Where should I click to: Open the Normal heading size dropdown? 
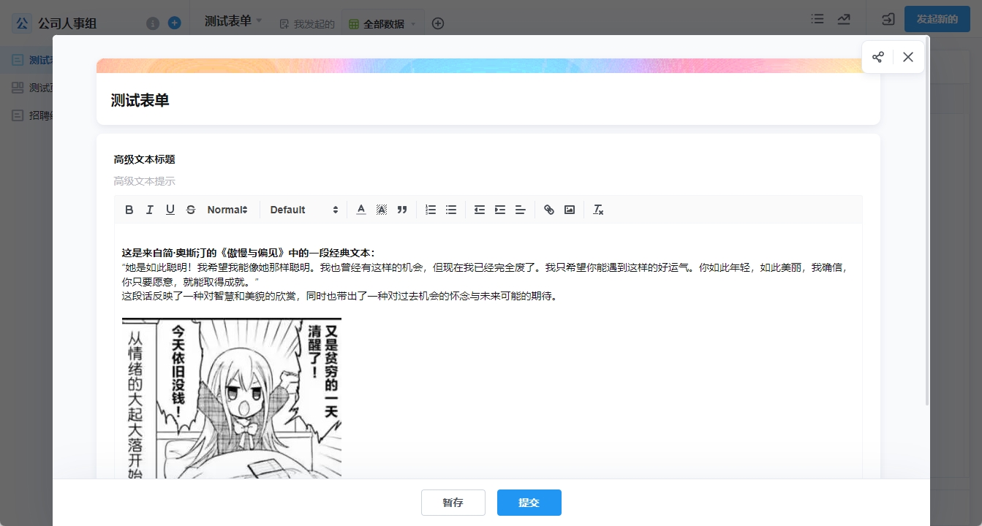(227, 210)
